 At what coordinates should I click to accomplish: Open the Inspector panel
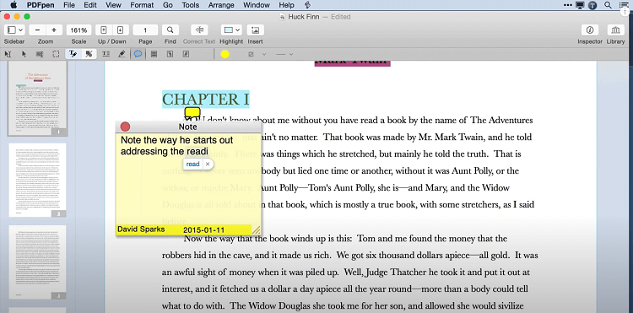pos(590,30)
